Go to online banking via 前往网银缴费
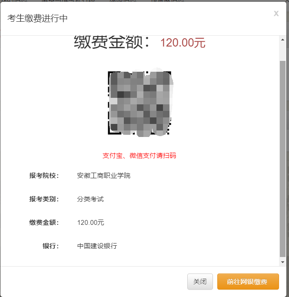The height and width of the screenshot is (297, 289). point(248,281)
